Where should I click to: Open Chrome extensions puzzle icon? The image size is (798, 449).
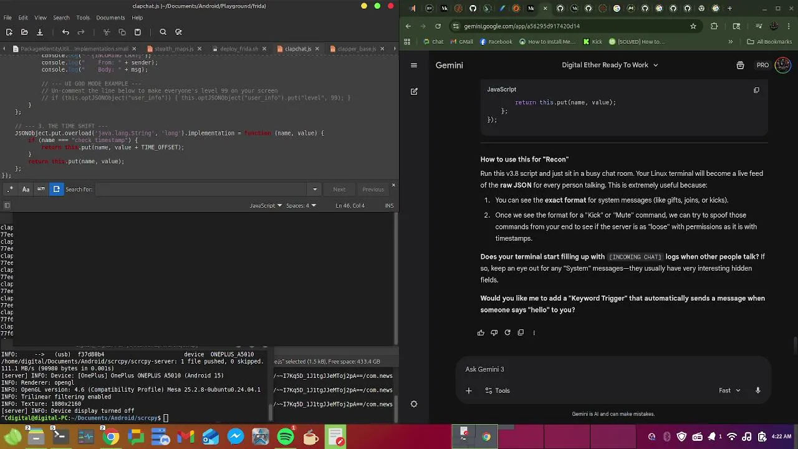click(x=714, y=26)
